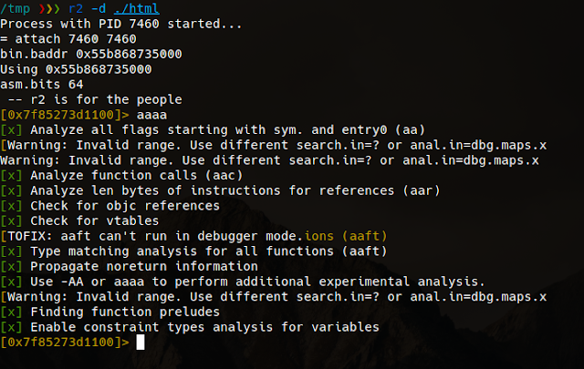
Task: Click the red-yellow prompt arrows after /tmp
Action: [49, 8]
